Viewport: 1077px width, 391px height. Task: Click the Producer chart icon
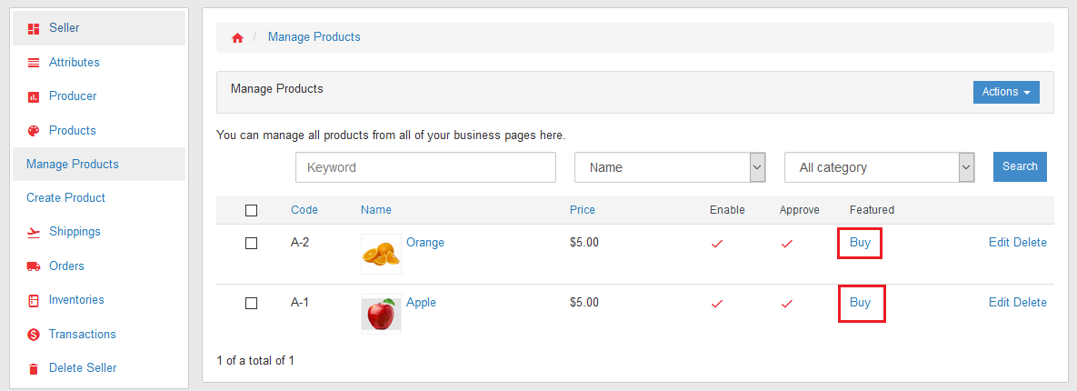pyautogui.click(x=33, y=97)
